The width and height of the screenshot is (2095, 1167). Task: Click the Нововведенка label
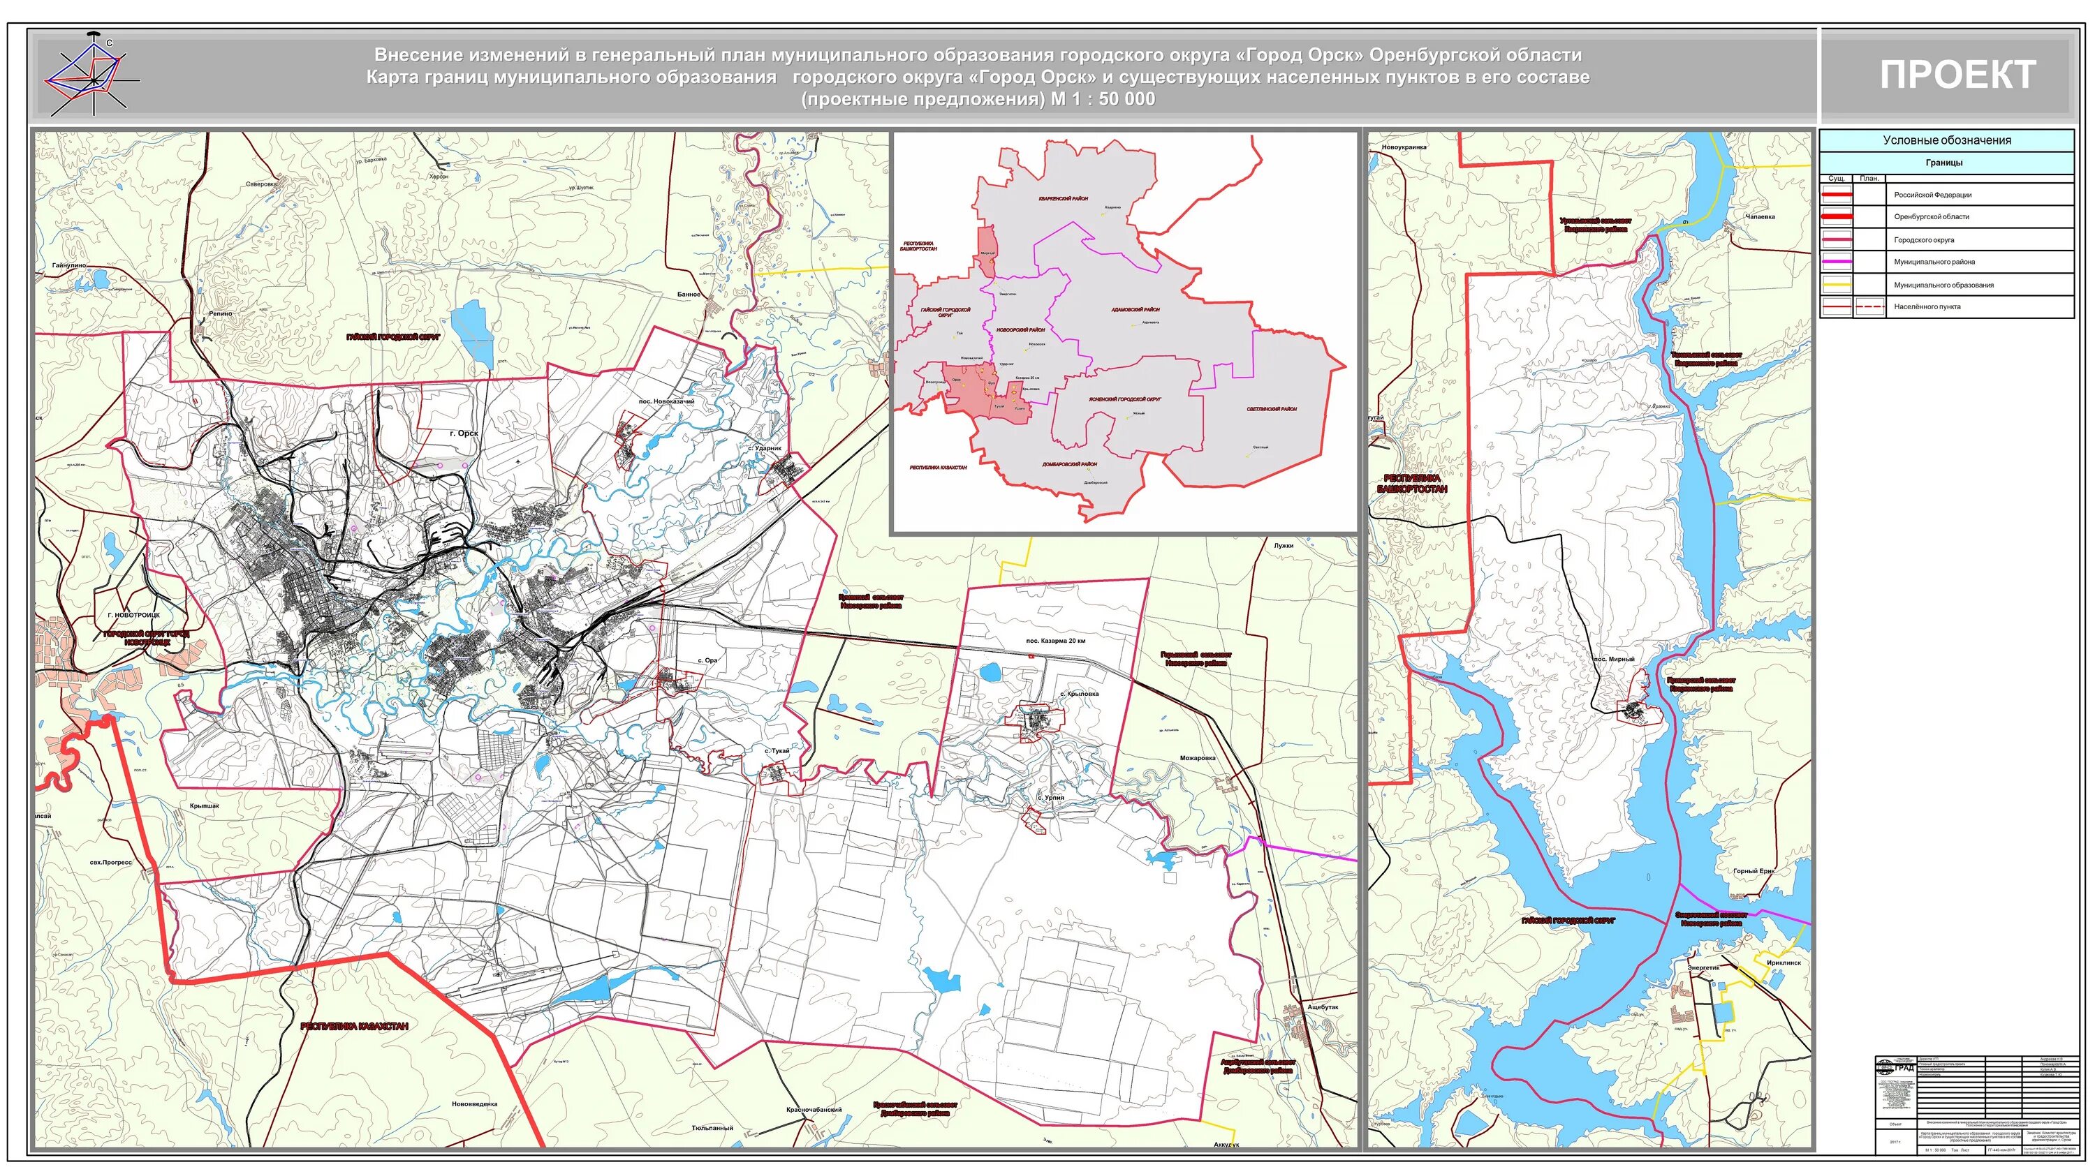click(x=474, y=1104)
